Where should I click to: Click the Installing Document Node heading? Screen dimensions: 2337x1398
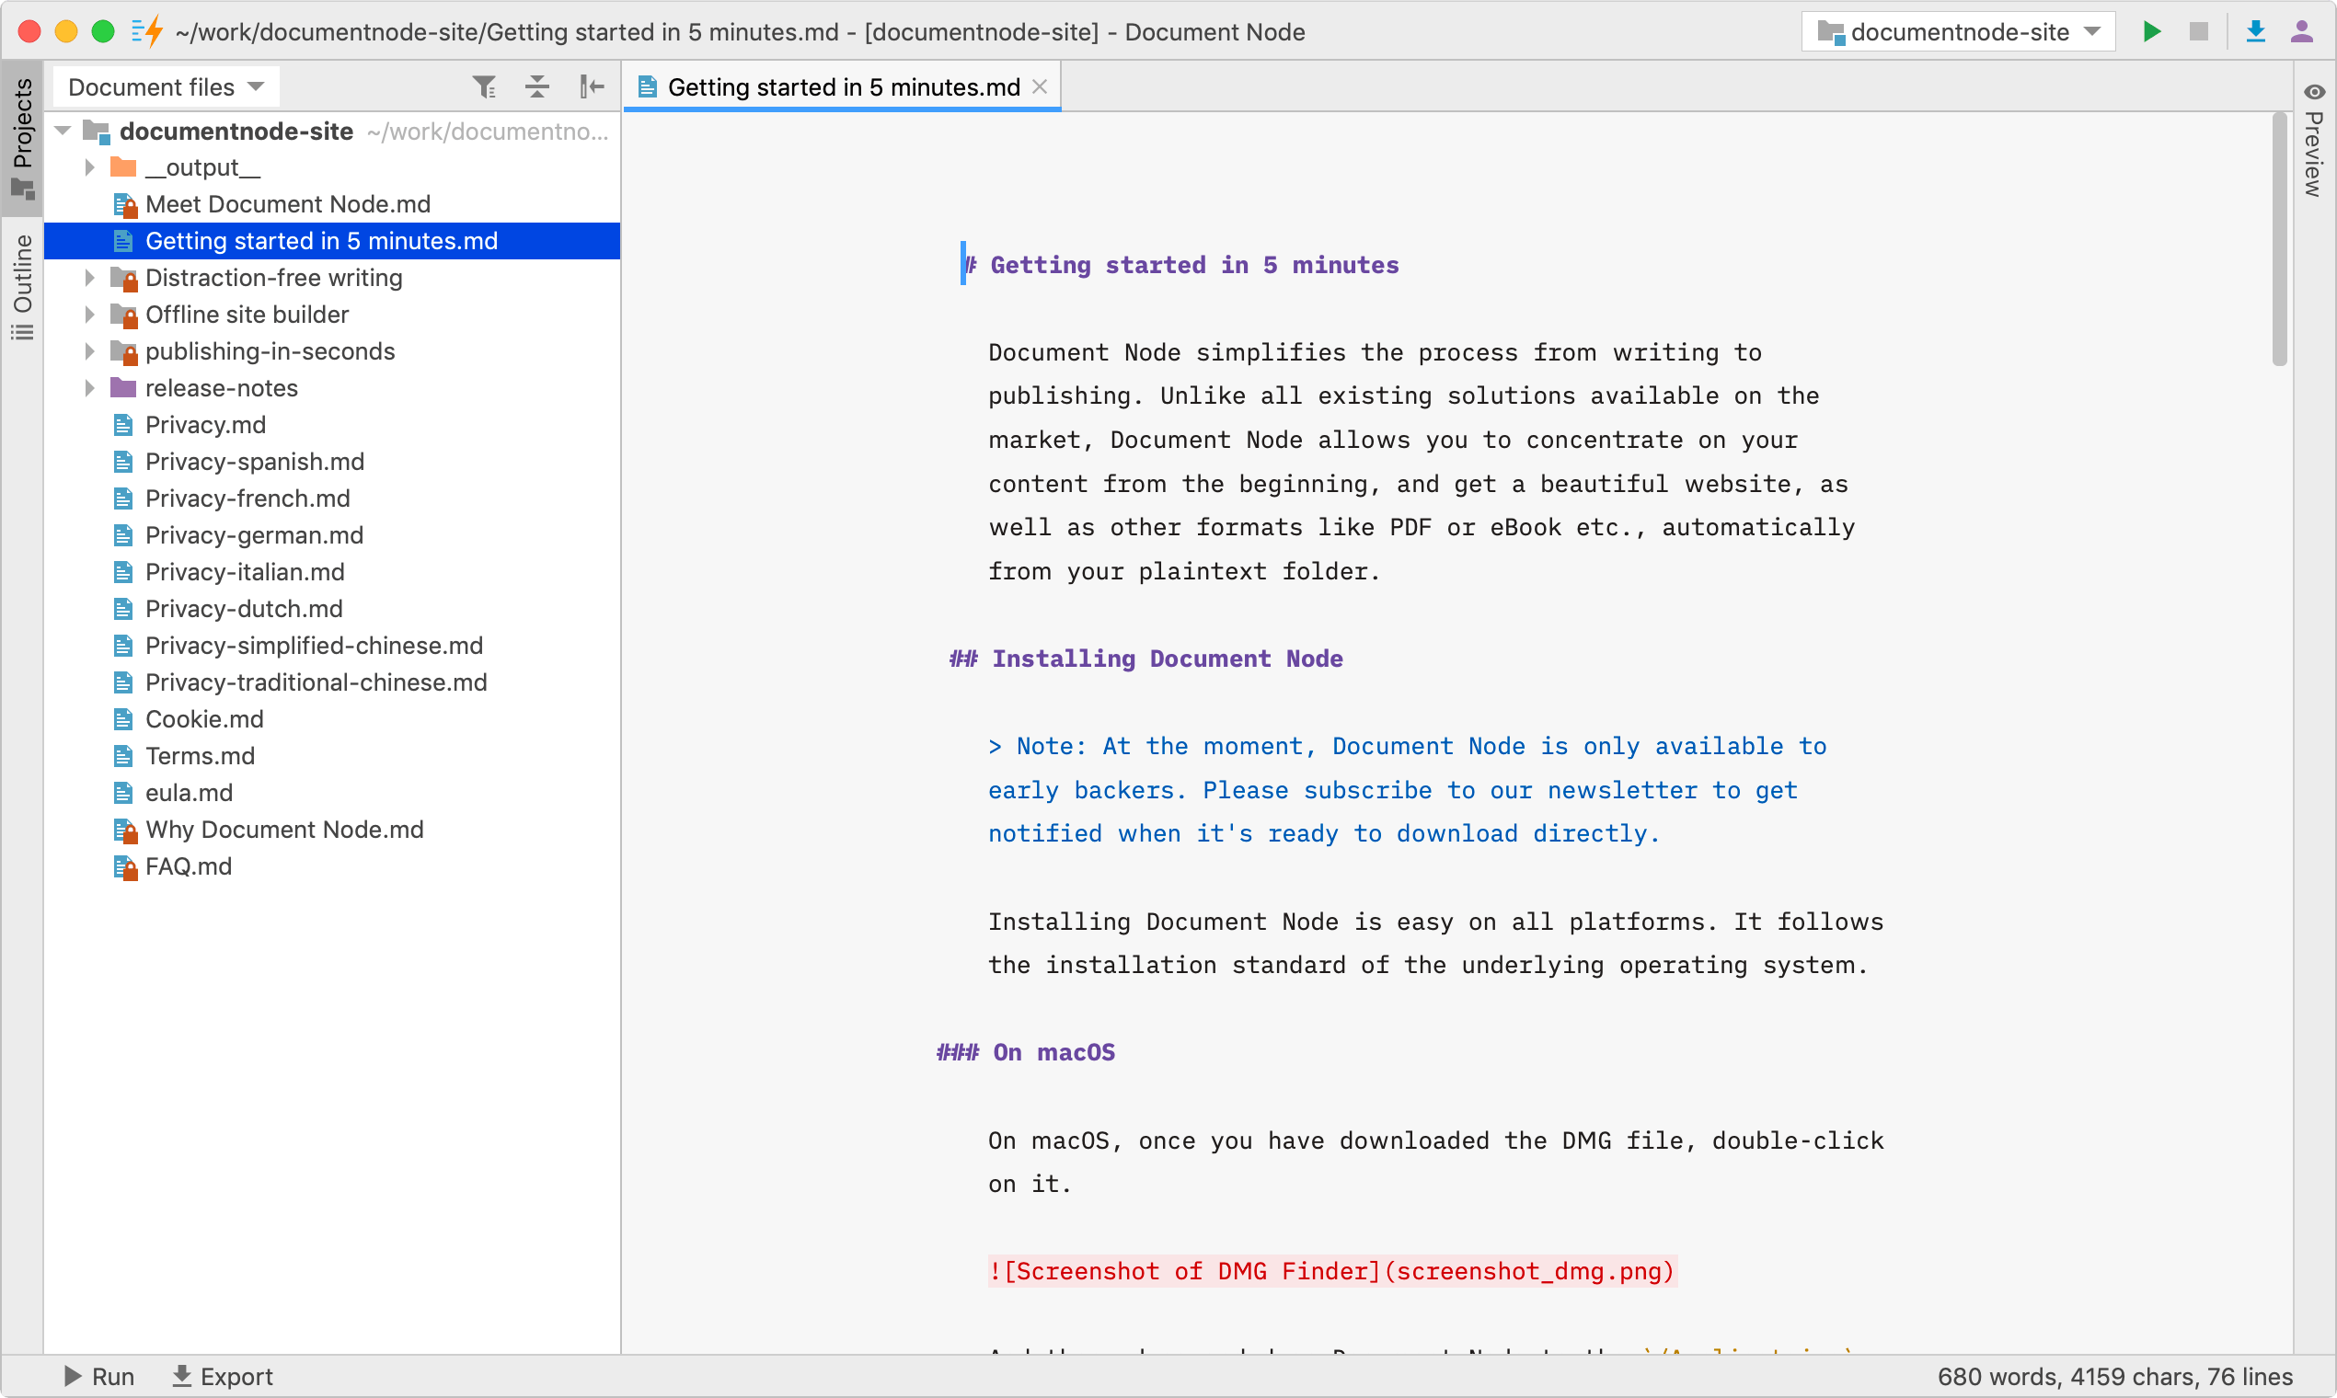[1146, 659]
